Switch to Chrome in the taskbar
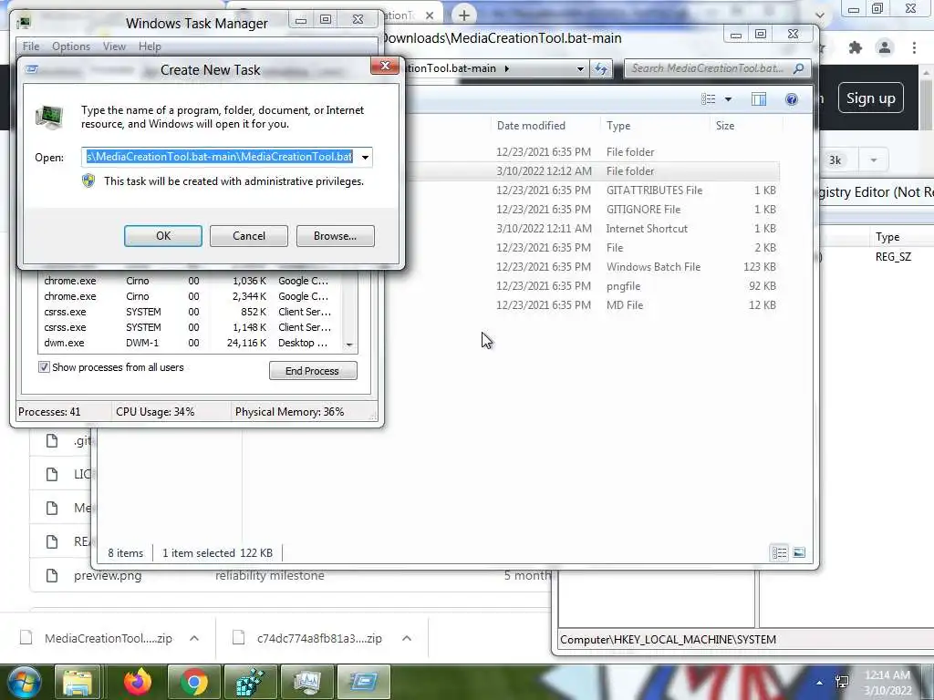 pyautogui.click(x=193, y=682)
